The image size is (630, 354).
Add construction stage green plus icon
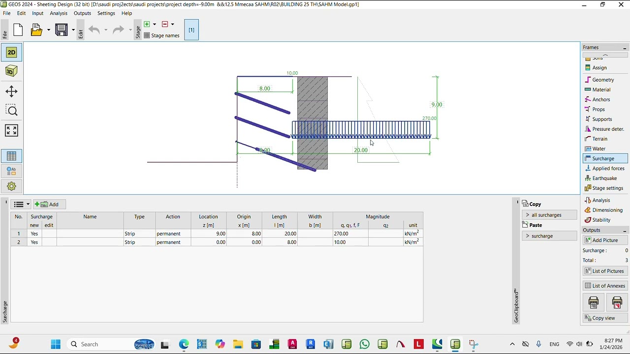pyautogui.click(x=147, y=24)
